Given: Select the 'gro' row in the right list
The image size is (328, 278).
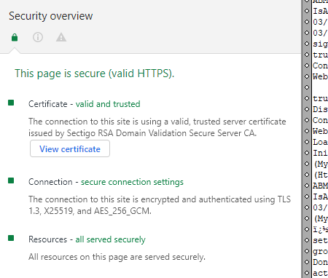Looking at the screenshot, I should point(320,251).
